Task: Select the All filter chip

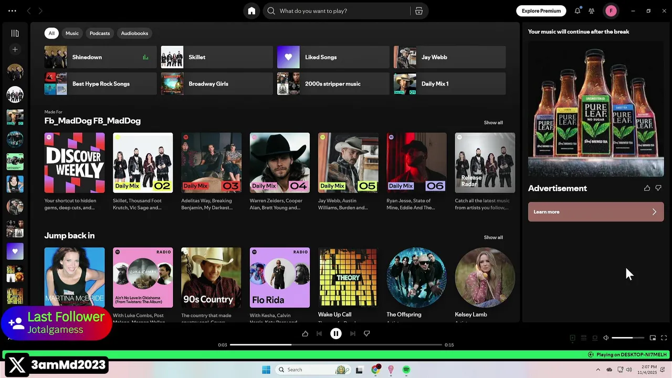Action: 51,33
